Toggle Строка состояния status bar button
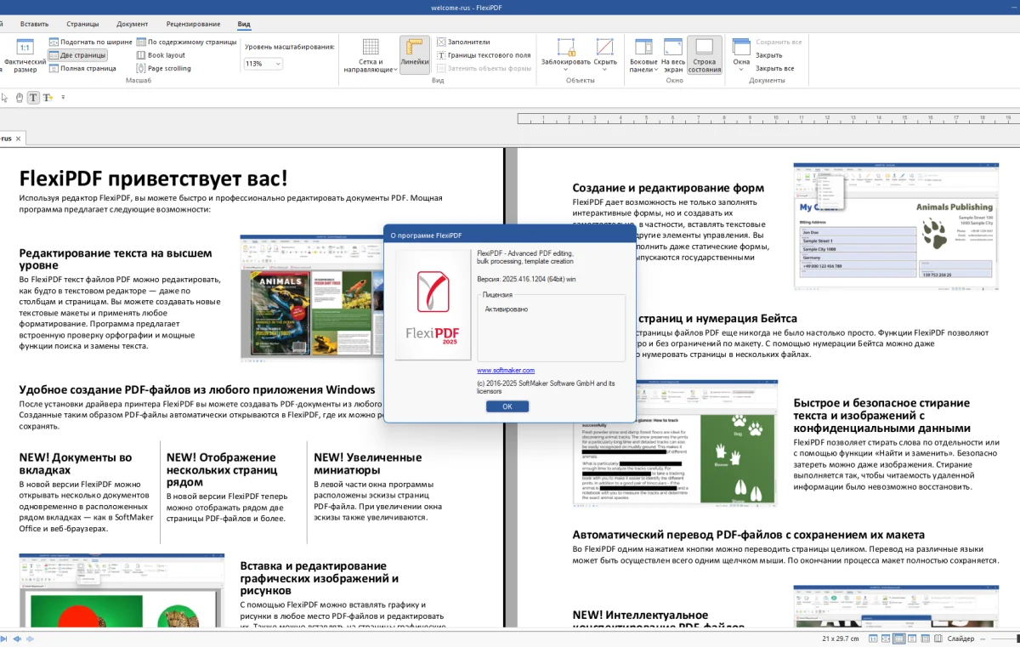Screen dimensions: 1020x647 point(705,54)
